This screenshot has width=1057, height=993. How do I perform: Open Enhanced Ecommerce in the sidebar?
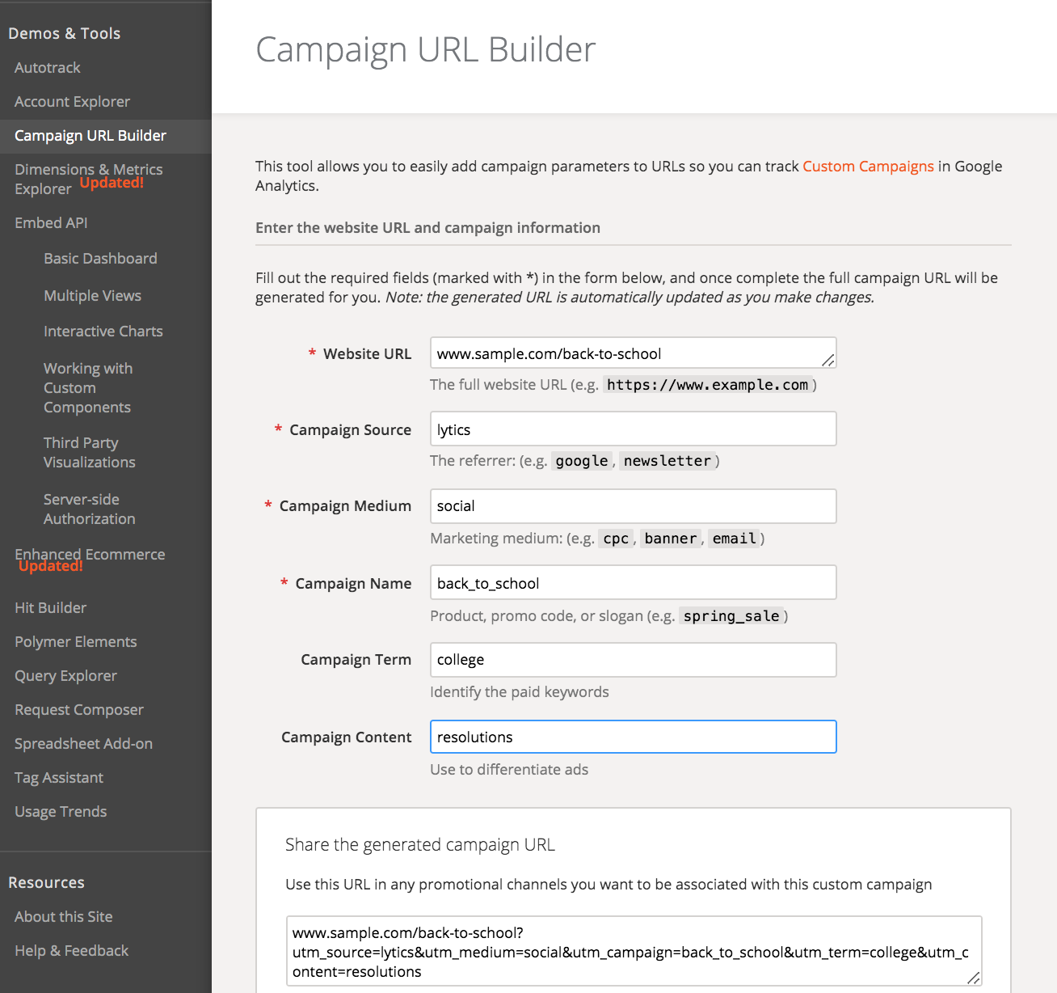click(90, 555)
